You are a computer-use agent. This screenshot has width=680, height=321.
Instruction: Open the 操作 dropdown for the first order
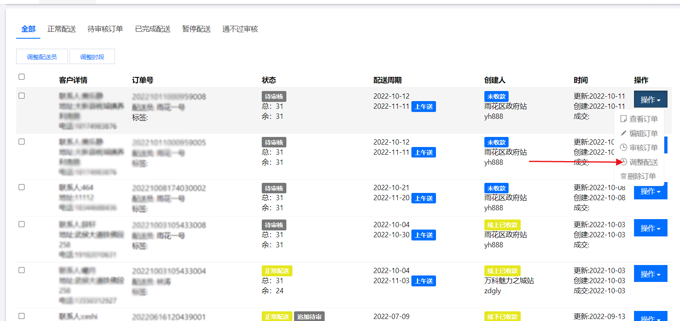pos(650,99)
